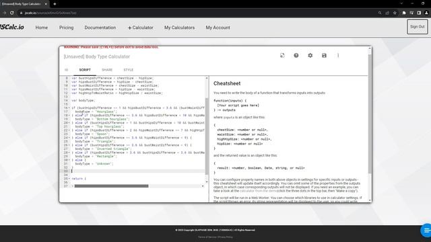The width and height of the screenshot is (431, 242).
Task: Click the save warning text in red
Action: [x=111, y=47]
